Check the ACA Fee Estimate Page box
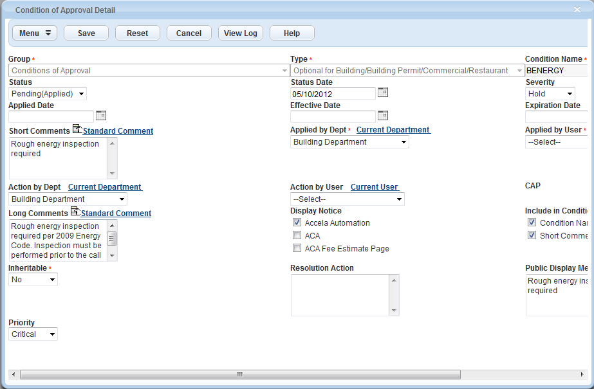594x389 pixels. [297, 249]
